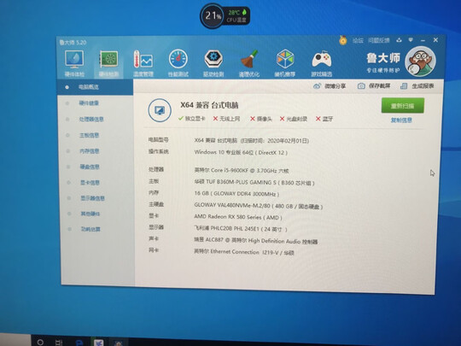Screen dimensions: 461x346
Task: Click the Ethernet Connection I219-V value
Action: pos(243,252)
